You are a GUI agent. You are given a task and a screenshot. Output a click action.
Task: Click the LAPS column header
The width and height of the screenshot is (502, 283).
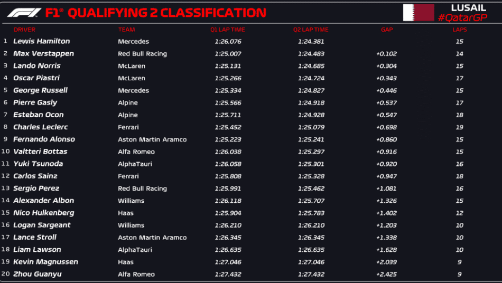(459, 30)
